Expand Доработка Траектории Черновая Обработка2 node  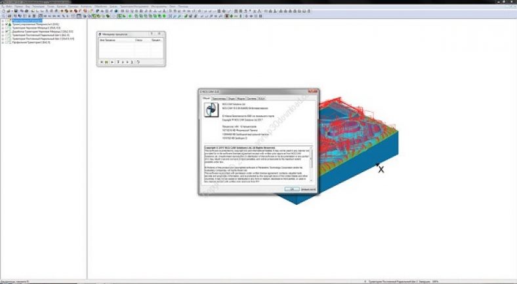(x=3, y=31)
